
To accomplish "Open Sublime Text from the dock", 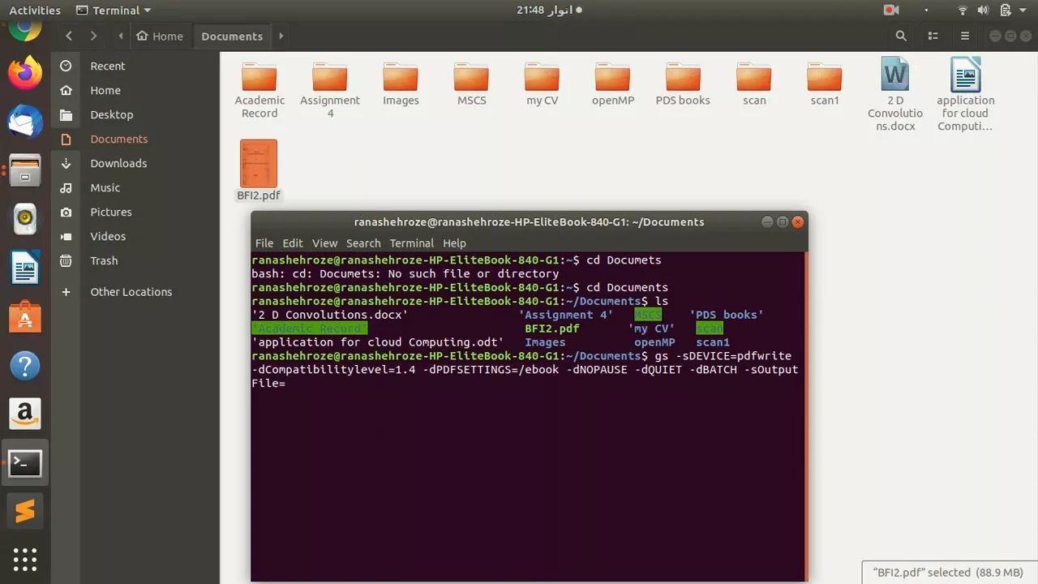I will [25, 512].
